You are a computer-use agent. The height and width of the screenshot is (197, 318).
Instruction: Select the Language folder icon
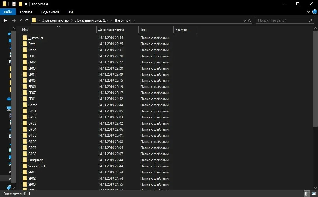(25, 160)
